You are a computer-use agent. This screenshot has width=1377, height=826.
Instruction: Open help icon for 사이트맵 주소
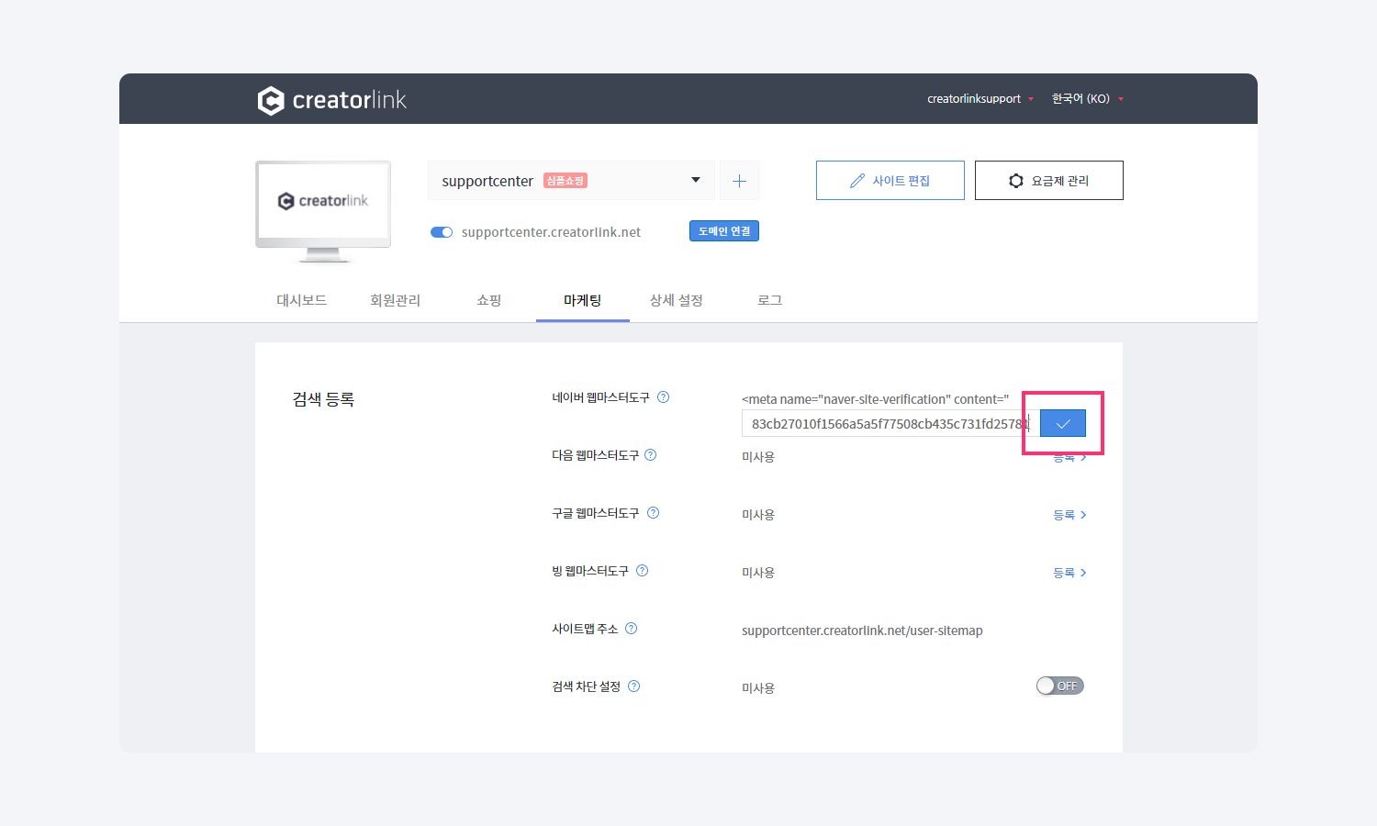[632, 629]
